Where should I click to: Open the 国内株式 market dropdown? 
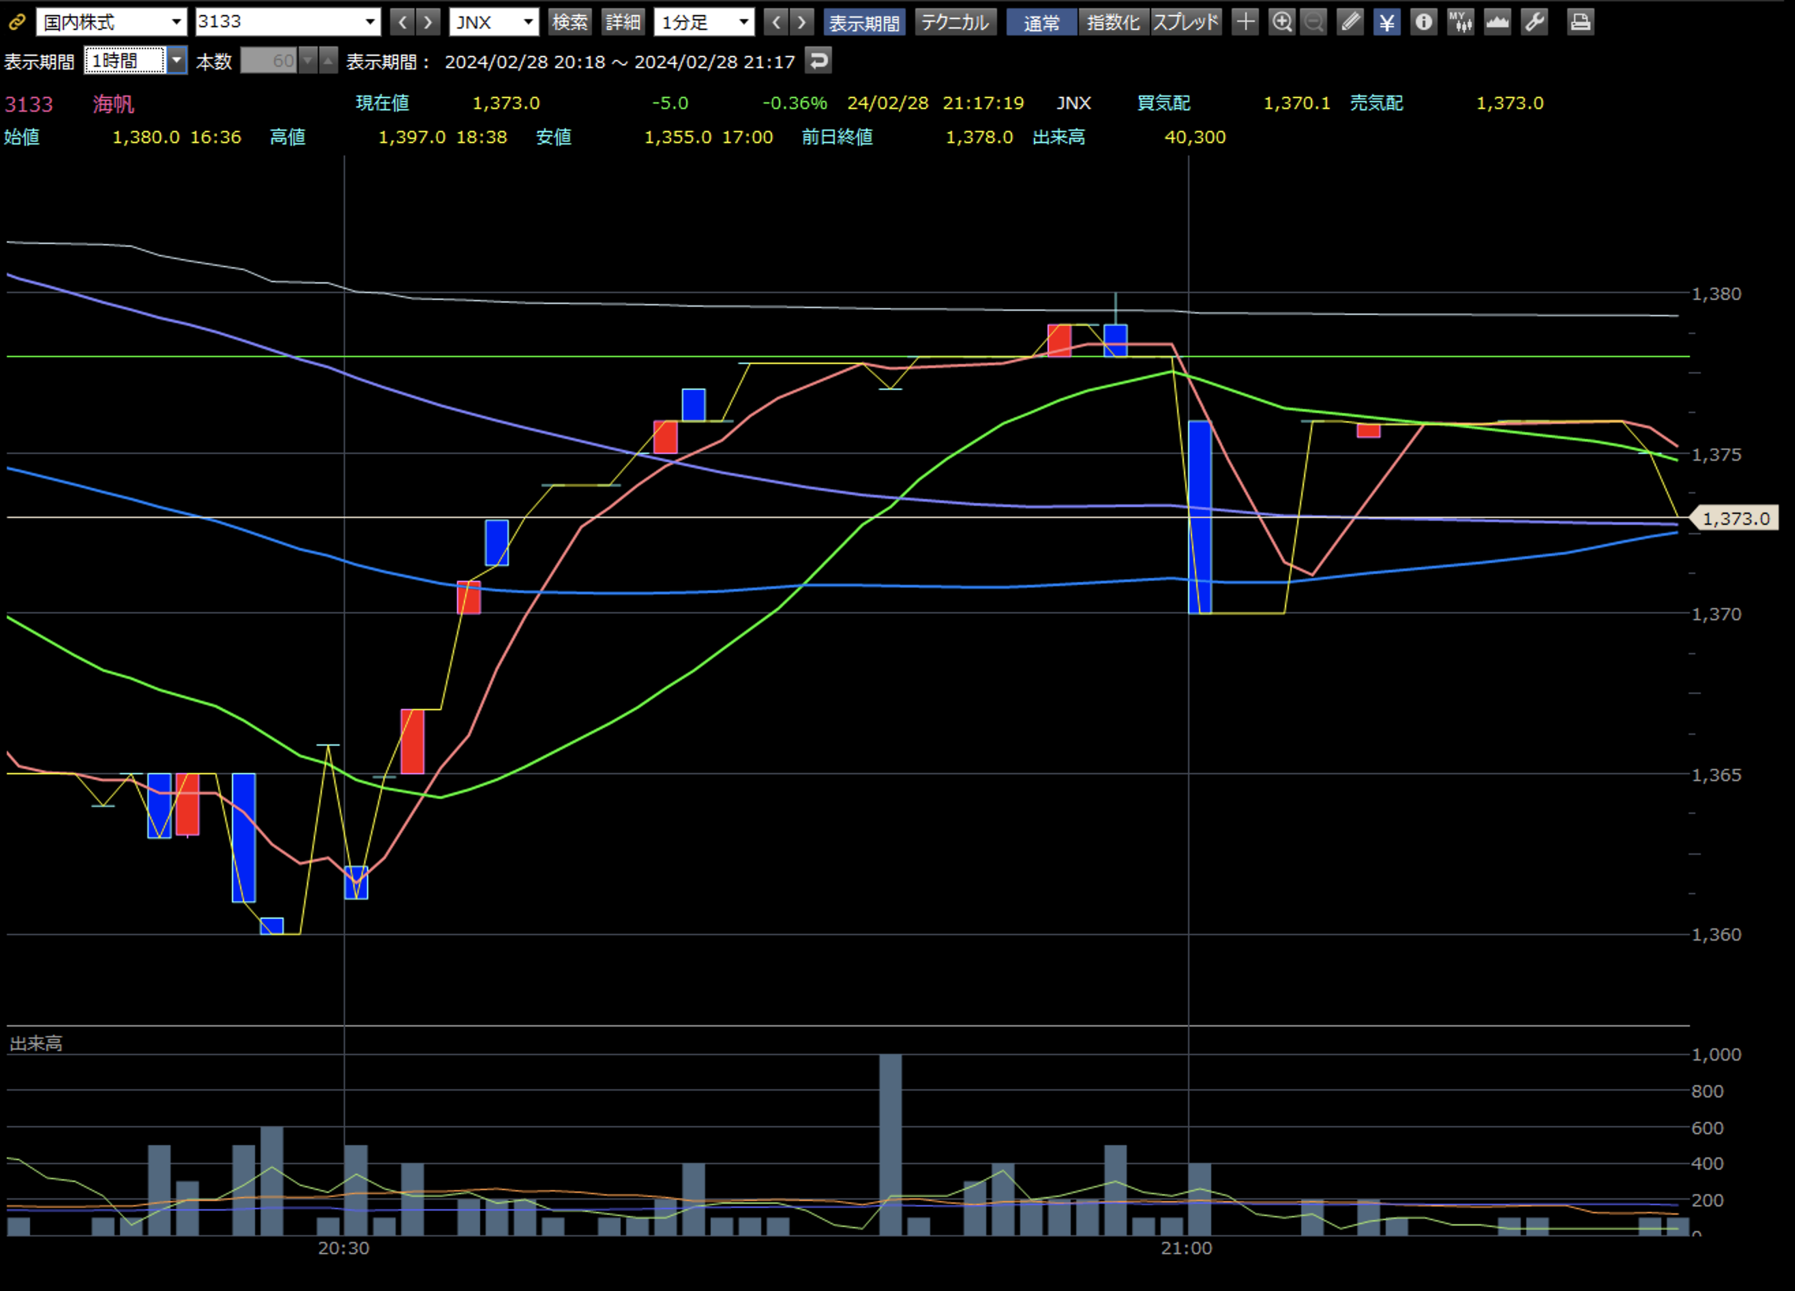112,22
